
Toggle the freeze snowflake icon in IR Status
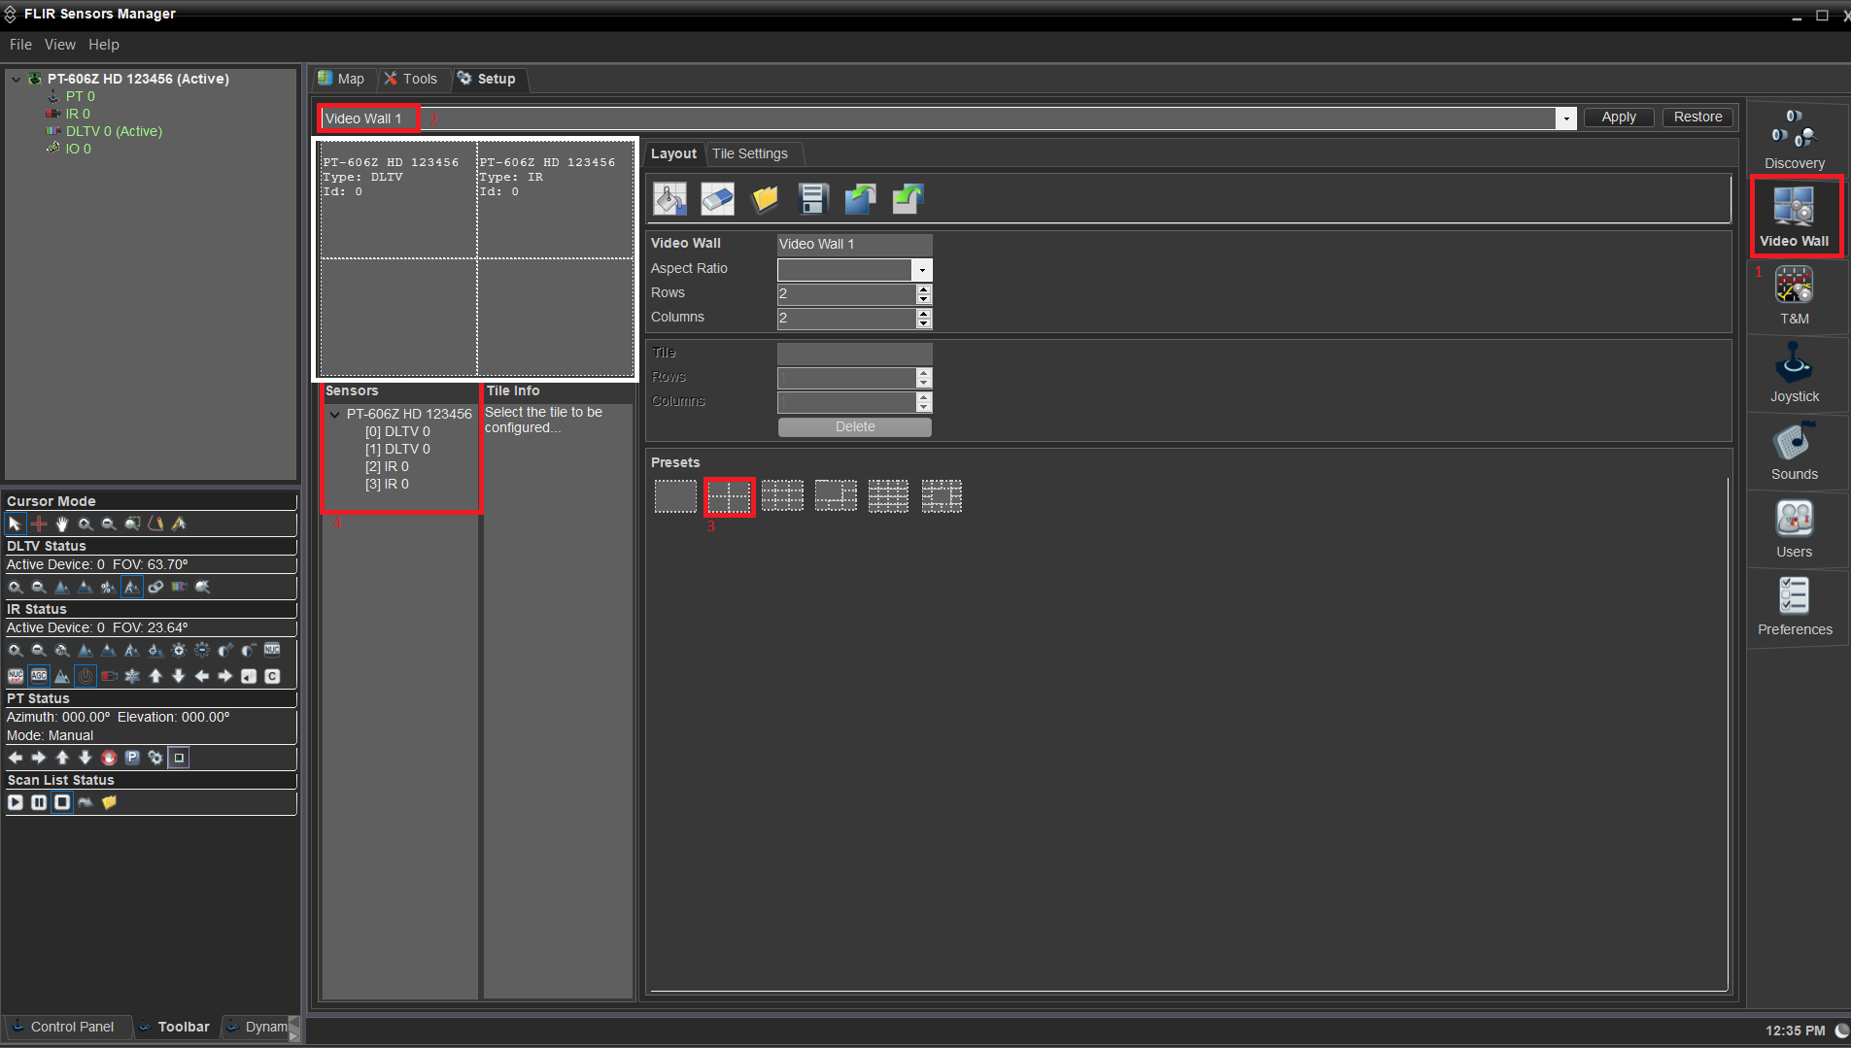coord(132,675)
